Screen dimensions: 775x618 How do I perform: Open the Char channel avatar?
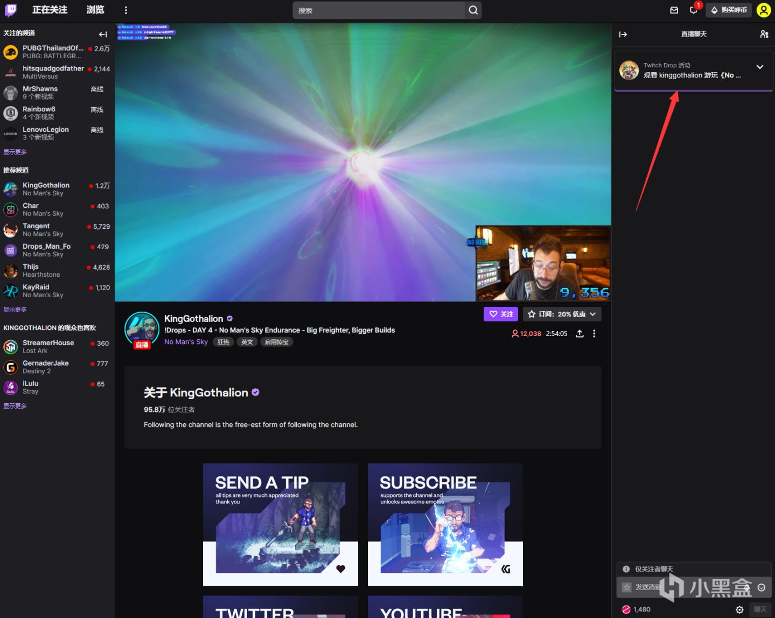pyautogui.click(x=11, y=209)
